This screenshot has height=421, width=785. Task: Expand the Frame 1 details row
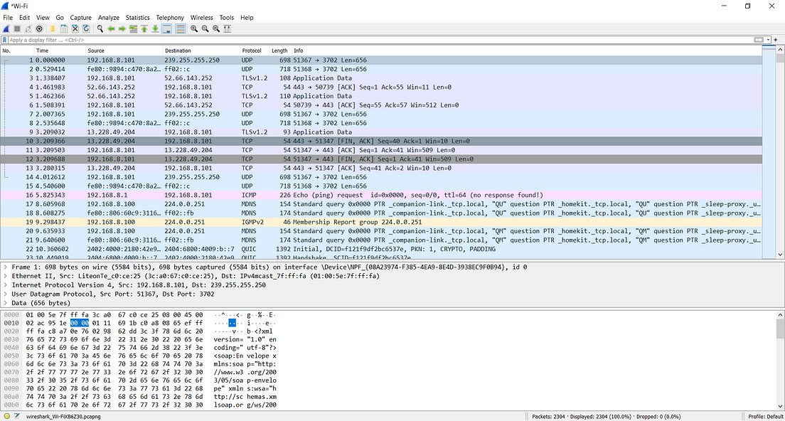(6, 267)
